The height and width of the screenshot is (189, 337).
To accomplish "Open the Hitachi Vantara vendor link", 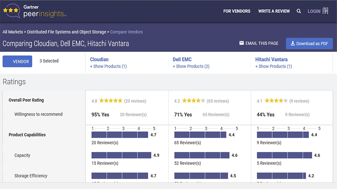I will pos(271,59).
